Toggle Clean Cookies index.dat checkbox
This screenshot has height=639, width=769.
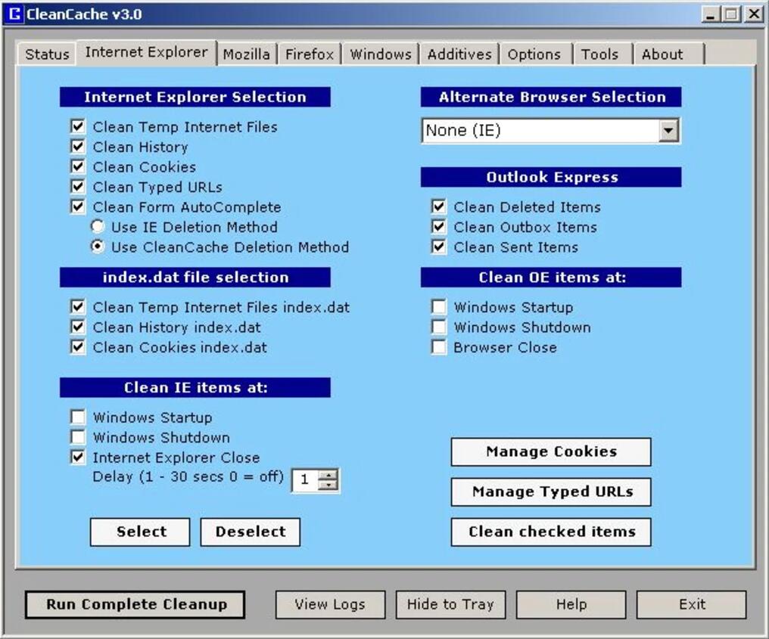tap(77, 347)
